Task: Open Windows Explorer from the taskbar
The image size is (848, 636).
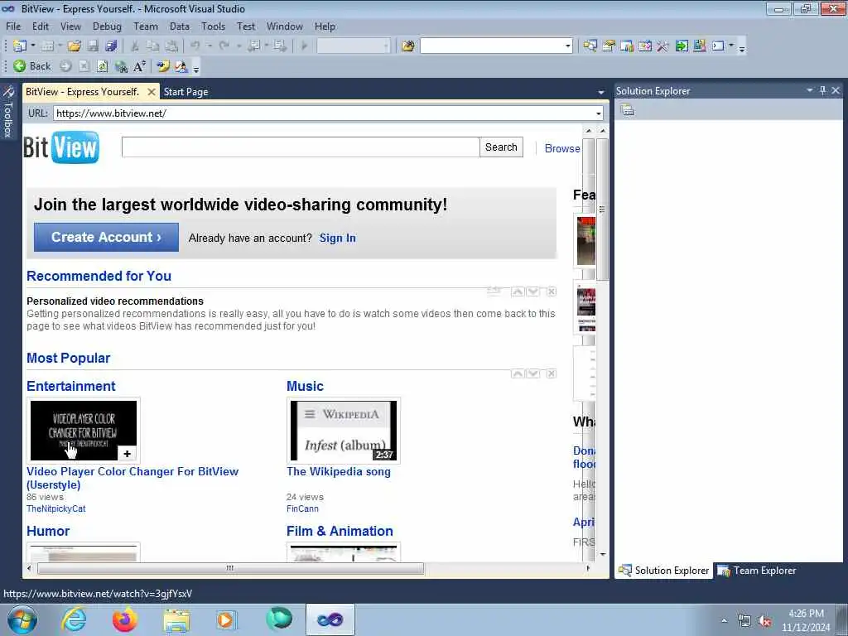Action: pyautogui.click(x=176, y=619)
